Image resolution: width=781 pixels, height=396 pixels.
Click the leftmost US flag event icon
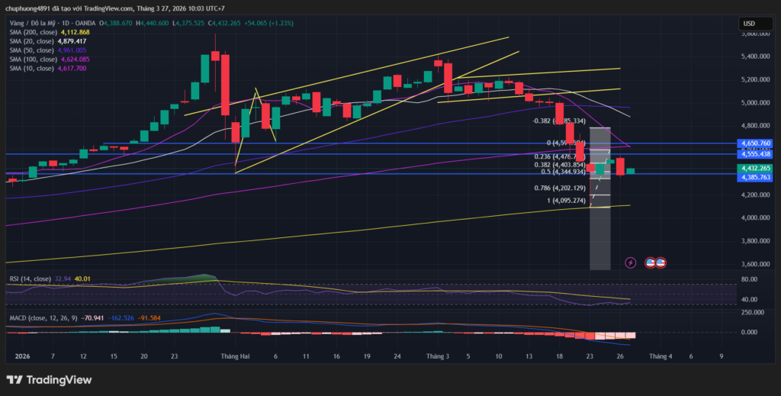(651, 262)
